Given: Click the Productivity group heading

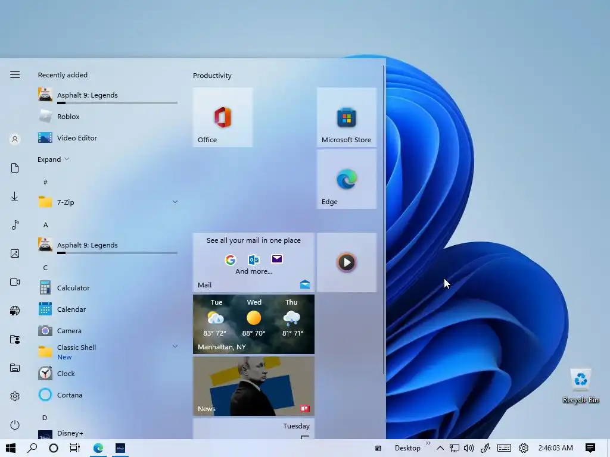Looking at the screenshot, I should [212, 76].
